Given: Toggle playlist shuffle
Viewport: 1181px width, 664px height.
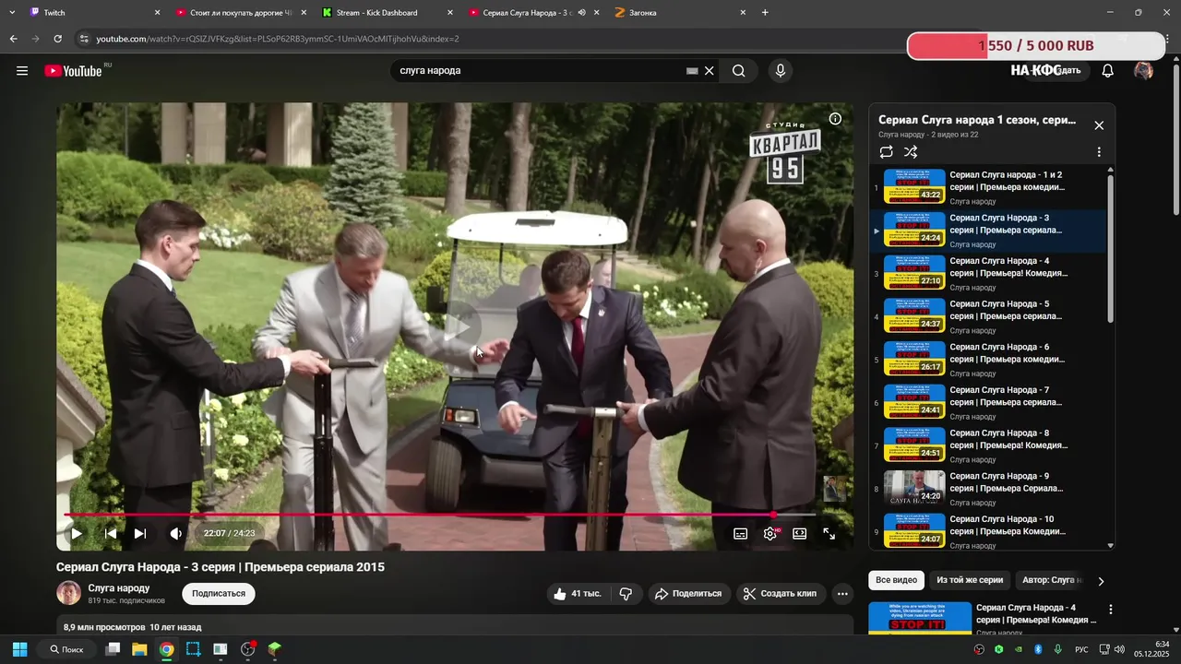Looking at the screenshot, I should tap(911, 152).
